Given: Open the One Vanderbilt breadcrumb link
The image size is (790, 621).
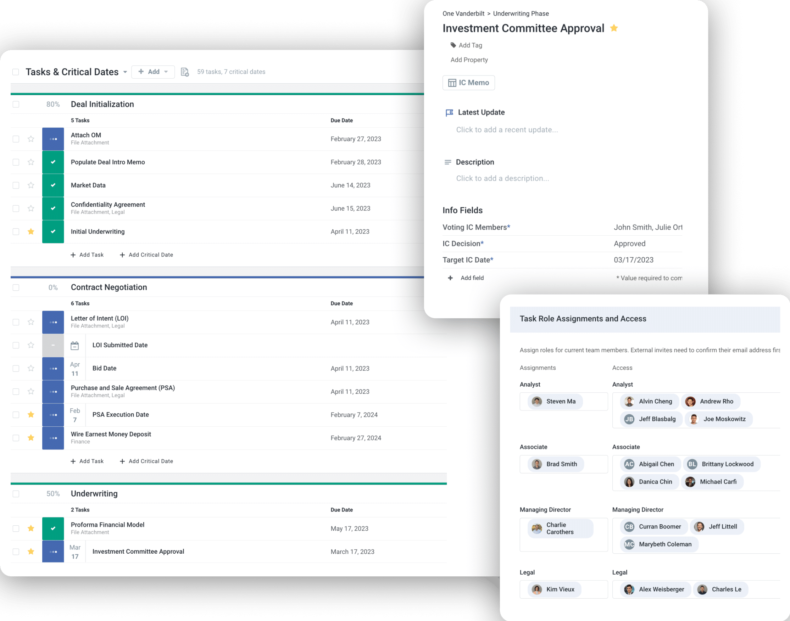Looking at the screenshot, I should 463,13.
